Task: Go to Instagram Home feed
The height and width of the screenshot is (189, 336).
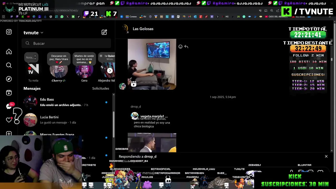Action: tap(9, 52)
